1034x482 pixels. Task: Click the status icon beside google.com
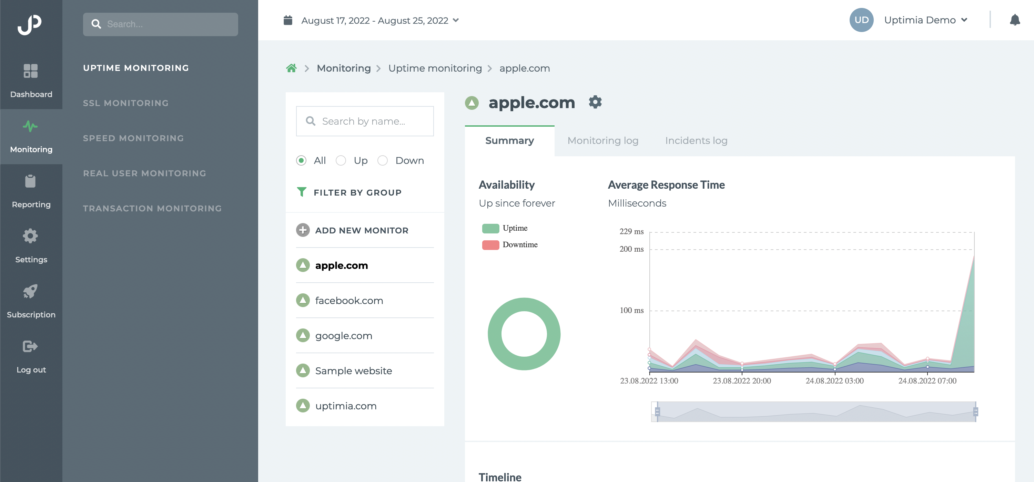pos(303,335)
